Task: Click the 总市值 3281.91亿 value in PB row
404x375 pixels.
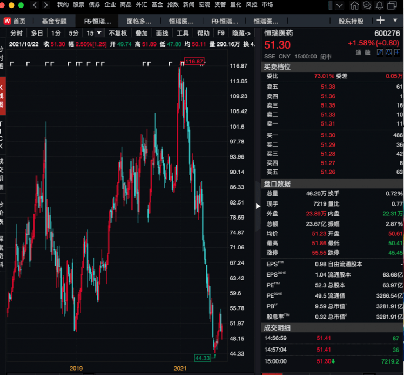Action: tap(389, 306)
